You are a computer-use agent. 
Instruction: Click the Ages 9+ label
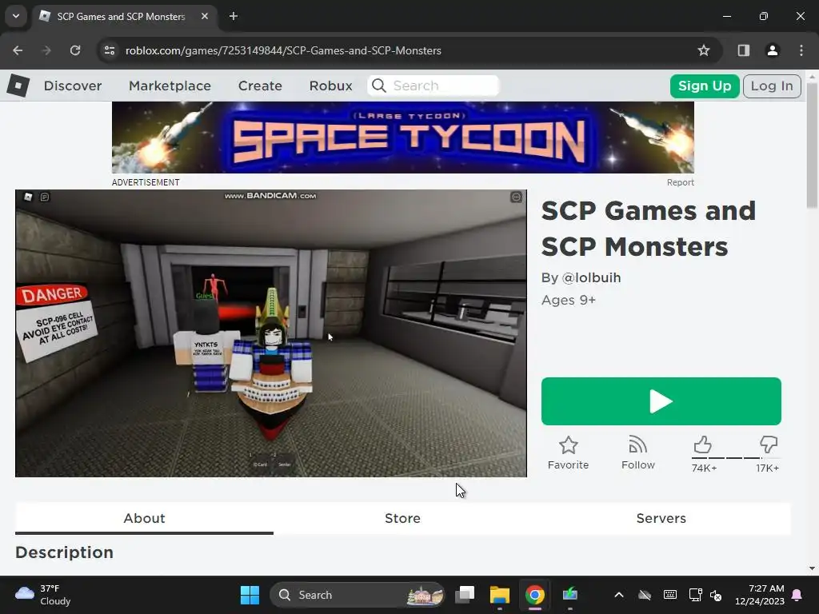pos(569,301)
